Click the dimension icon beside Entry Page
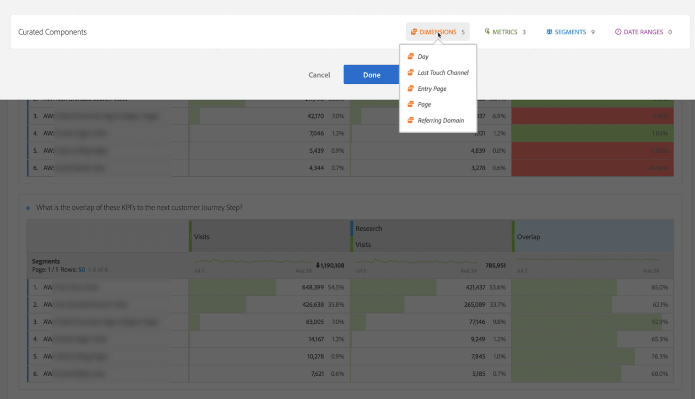 (x=411, y=88)
